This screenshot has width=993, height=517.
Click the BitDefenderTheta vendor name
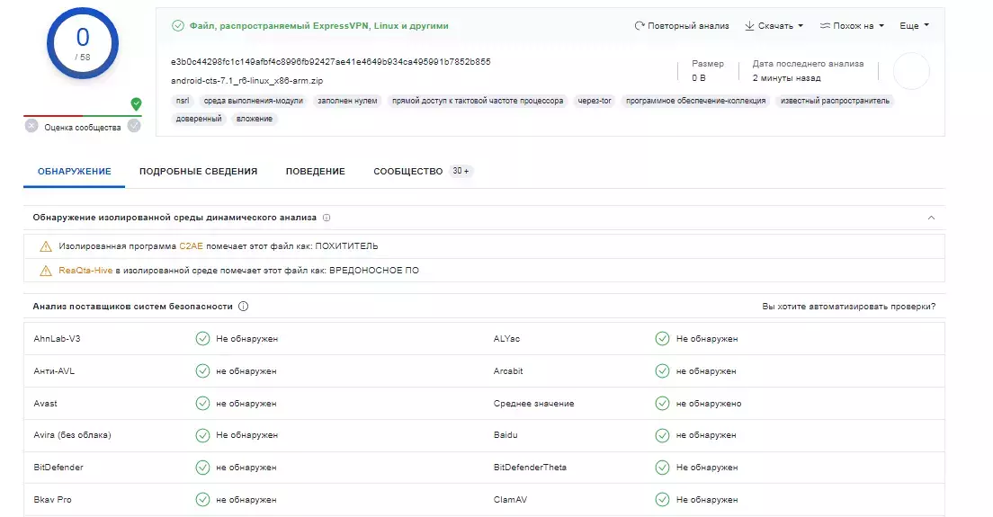click(x=530, y=467)
